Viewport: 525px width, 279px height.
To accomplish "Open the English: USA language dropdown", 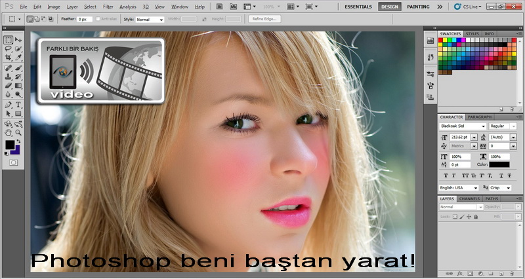I will 459,188.
